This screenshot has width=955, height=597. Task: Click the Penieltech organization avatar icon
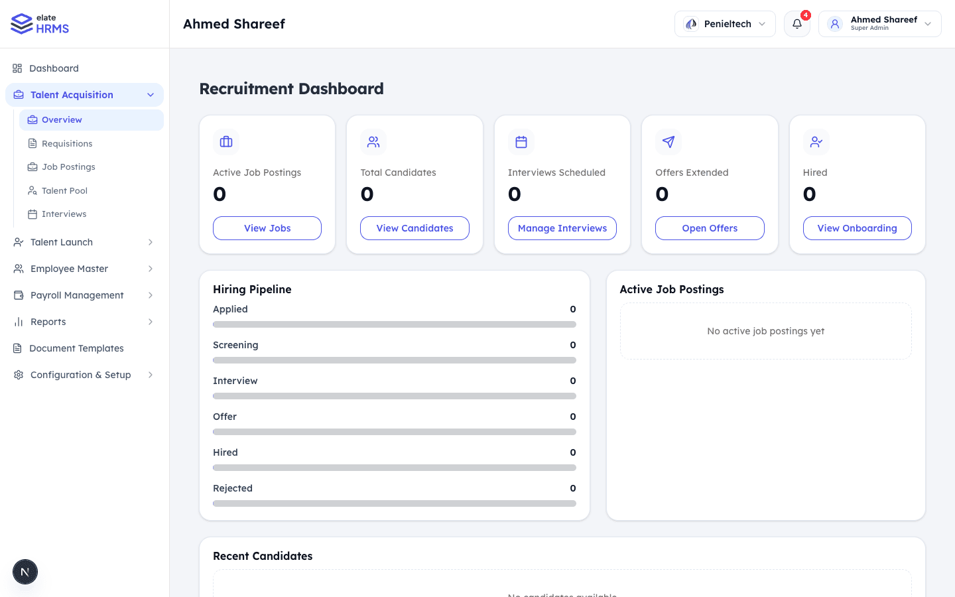(x=690, y=23)
